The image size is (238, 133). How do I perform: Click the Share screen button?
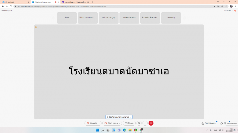click(x=129, y=123)
